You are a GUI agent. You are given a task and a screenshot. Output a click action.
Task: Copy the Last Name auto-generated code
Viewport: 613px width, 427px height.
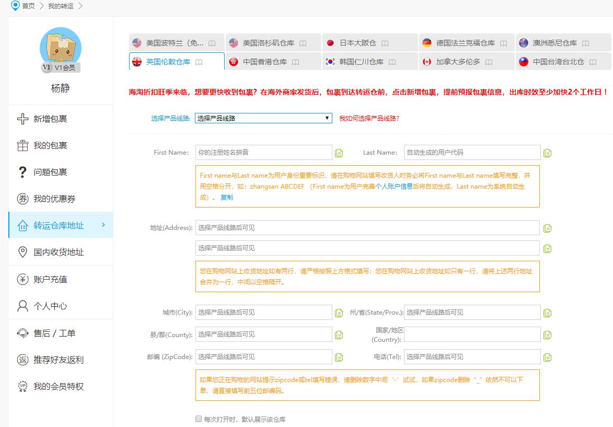click(x=547, y=152)
